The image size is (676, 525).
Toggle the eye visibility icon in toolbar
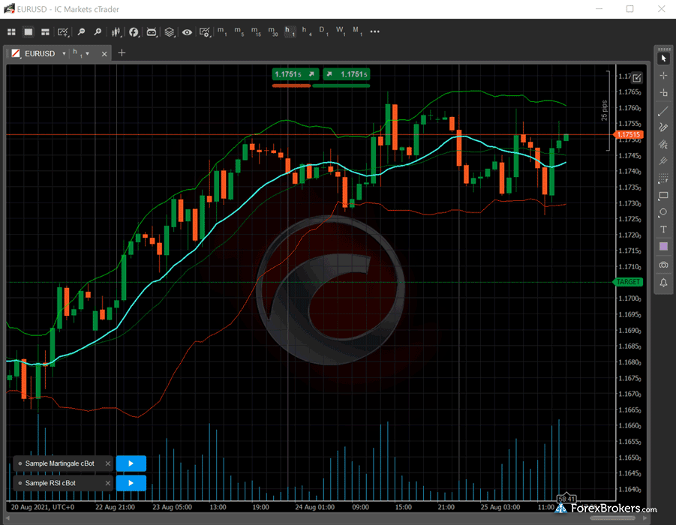pyautogui.click(x=187, y=32)
